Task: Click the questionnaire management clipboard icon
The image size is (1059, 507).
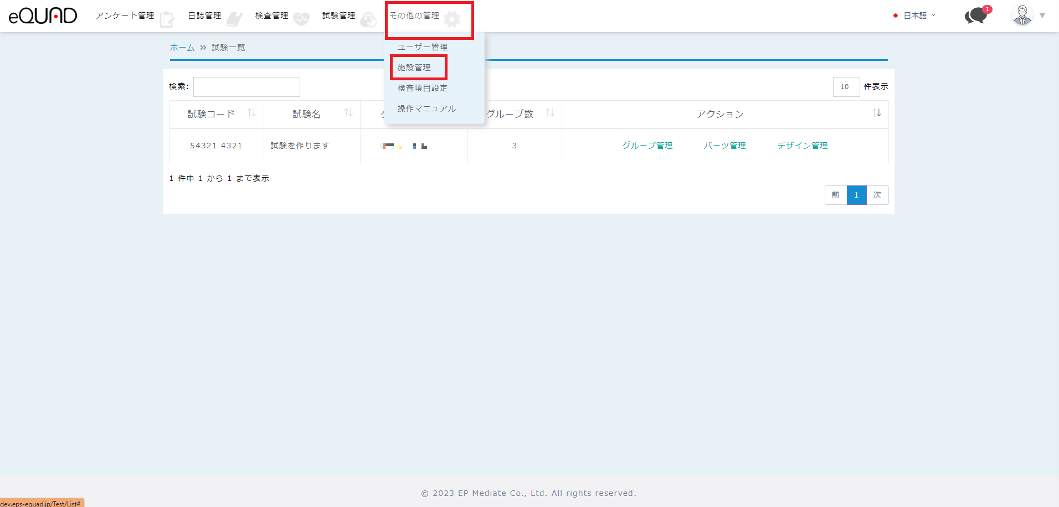Action: pos(166,19)
